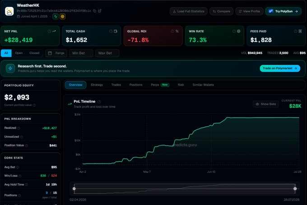Open the Similar Wallets tab

(x=203, y=85)
